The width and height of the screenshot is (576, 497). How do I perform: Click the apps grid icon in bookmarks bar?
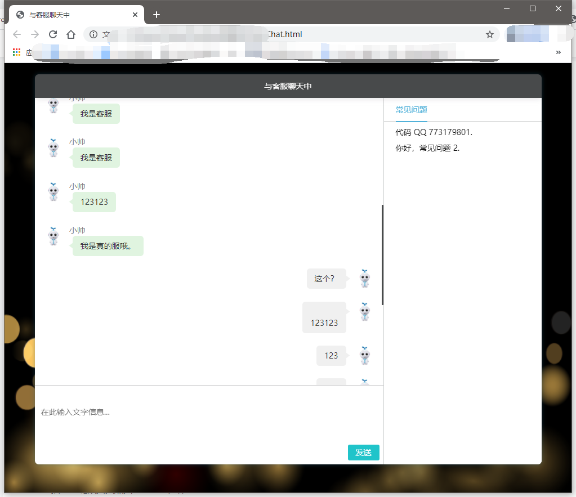click(x=16, y=52)
